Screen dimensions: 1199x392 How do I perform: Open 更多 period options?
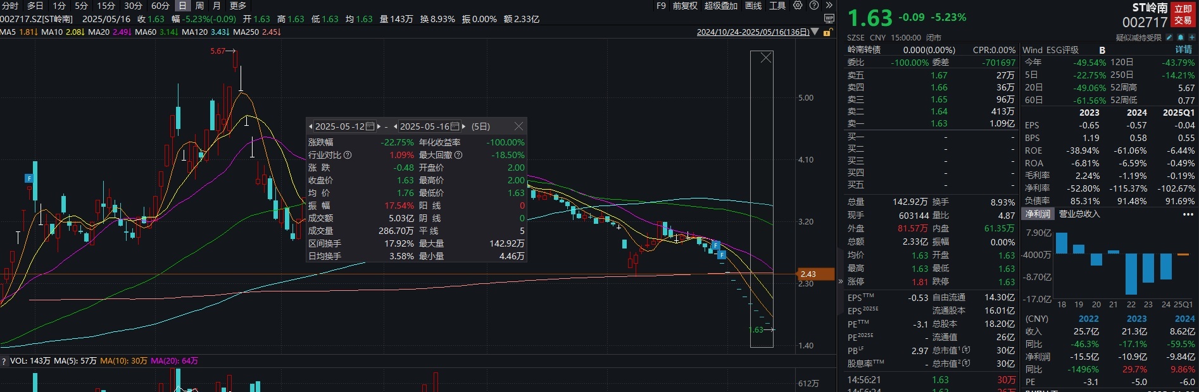(238, 6)
